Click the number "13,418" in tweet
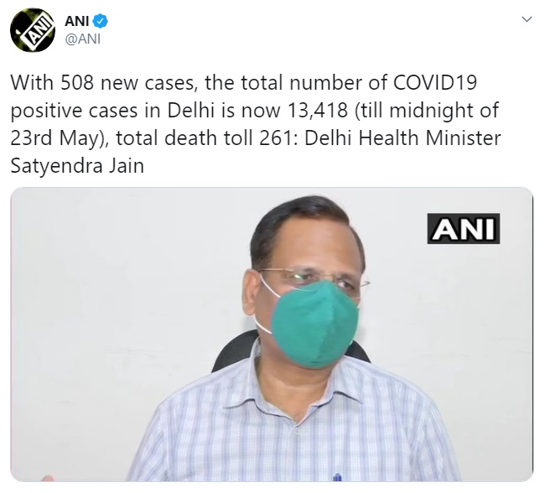The width and height of the screenshot is (545, 493). tap(318, 111)
